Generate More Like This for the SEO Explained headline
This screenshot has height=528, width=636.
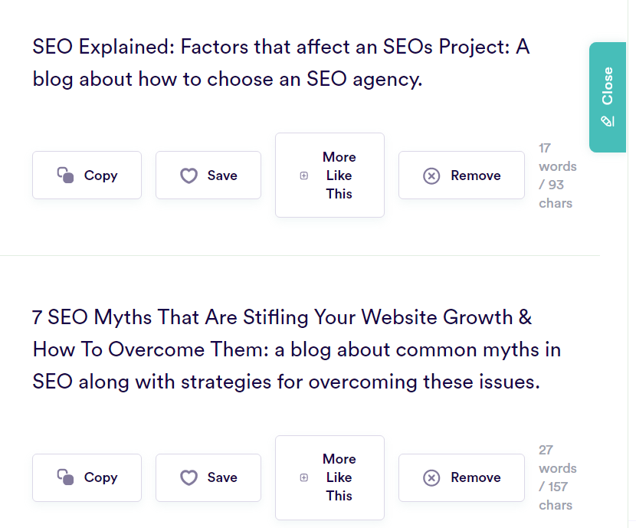pyautogui.click(x=329, y=175)
